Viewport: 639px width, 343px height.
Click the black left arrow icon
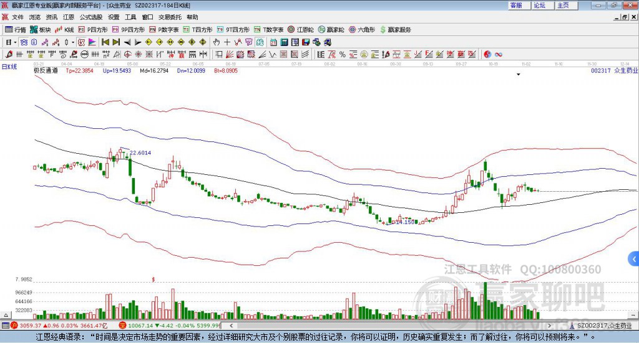click(x=127, y=42)
